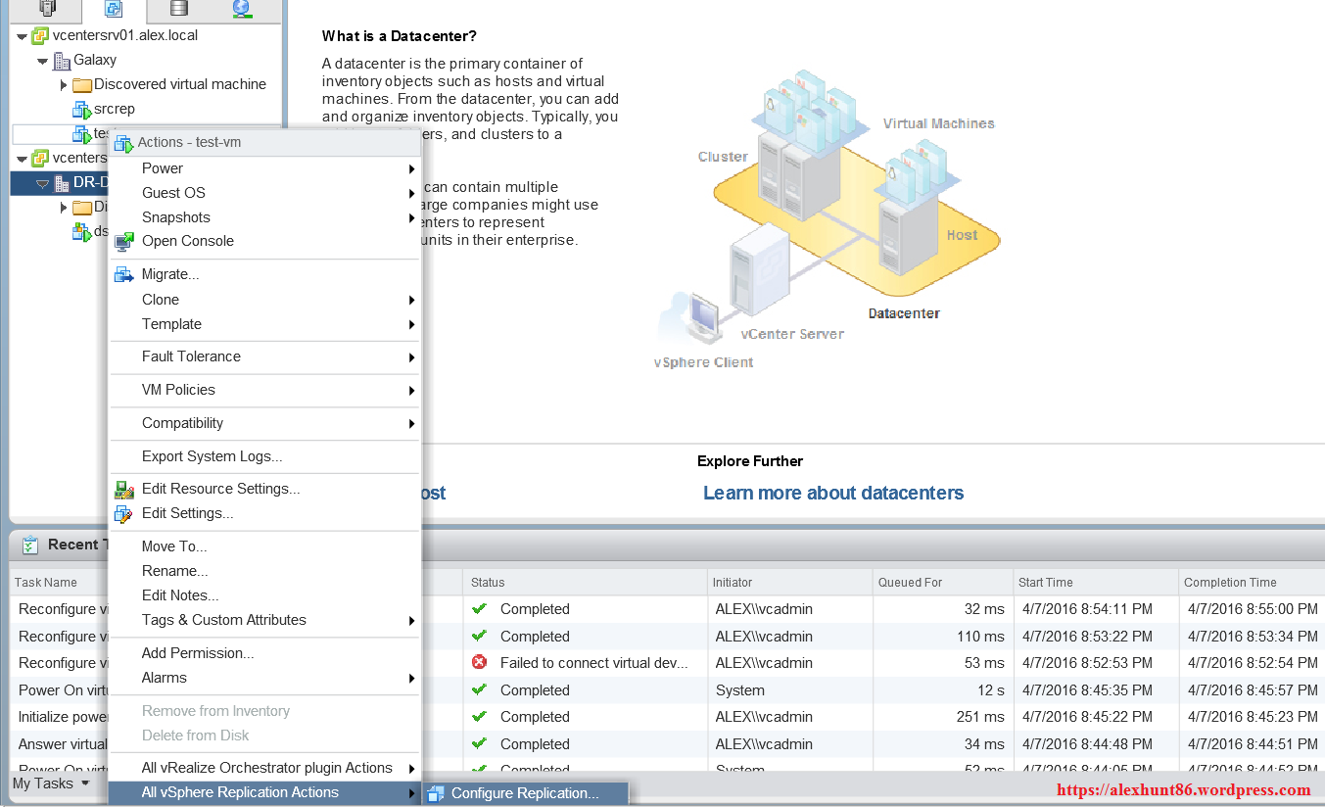Screen dimensions: 1325x807
Task: Click the Learn more about datacenters link
Action: 832,493
